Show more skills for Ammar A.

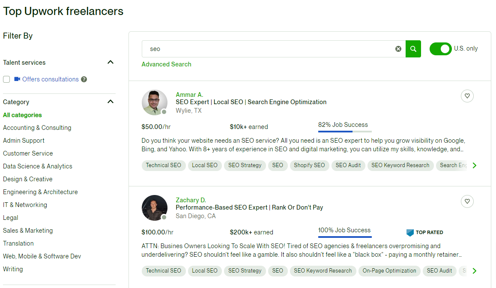[x=474, y=165]
